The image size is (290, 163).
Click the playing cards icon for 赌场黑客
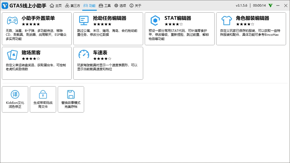pyautogui.click(x=12, y=55)
